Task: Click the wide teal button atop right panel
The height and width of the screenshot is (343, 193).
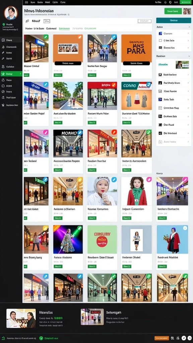Action: click(174, 20)
